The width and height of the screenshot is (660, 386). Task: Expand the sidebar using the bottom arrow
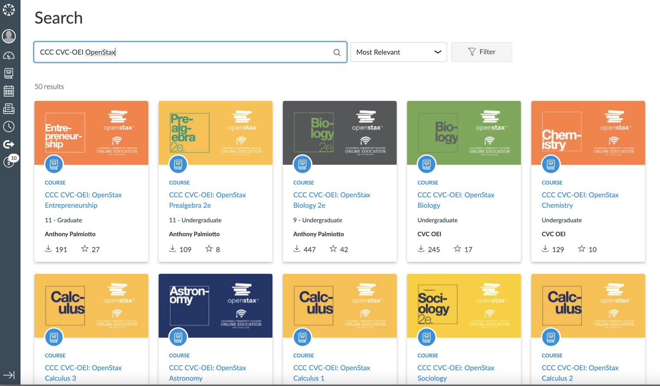click(9, 375)
